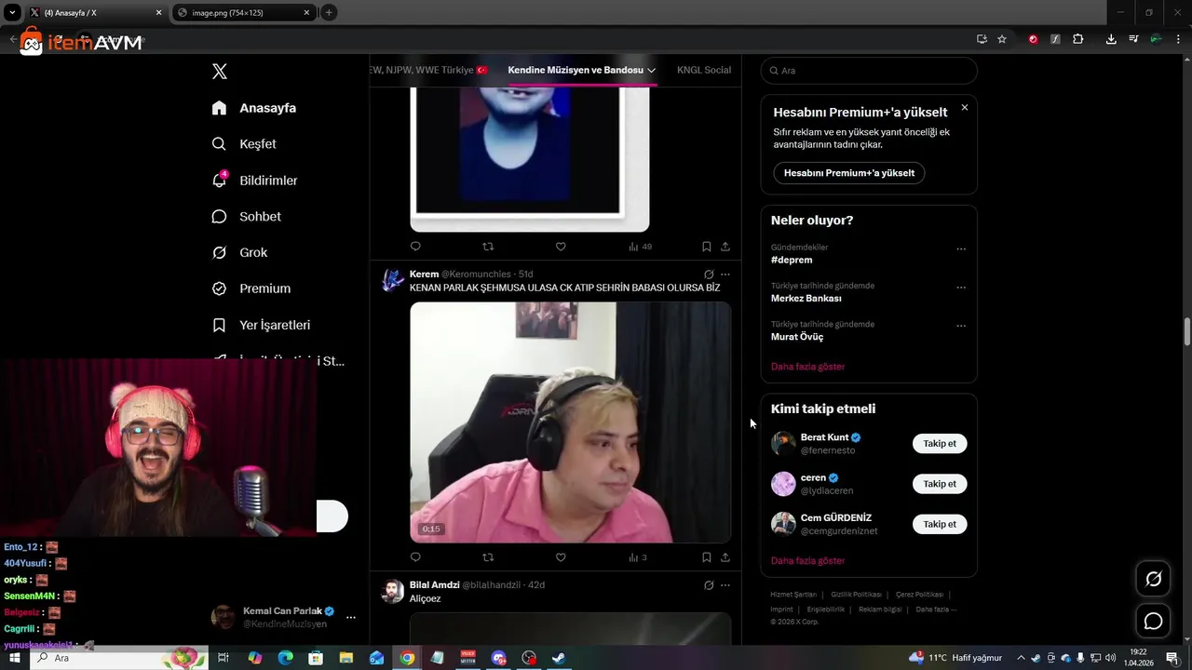Viewport: 1192px width, 670px height.
Task: Open Hizmet Şartları footer link
Action: point(793,595)
